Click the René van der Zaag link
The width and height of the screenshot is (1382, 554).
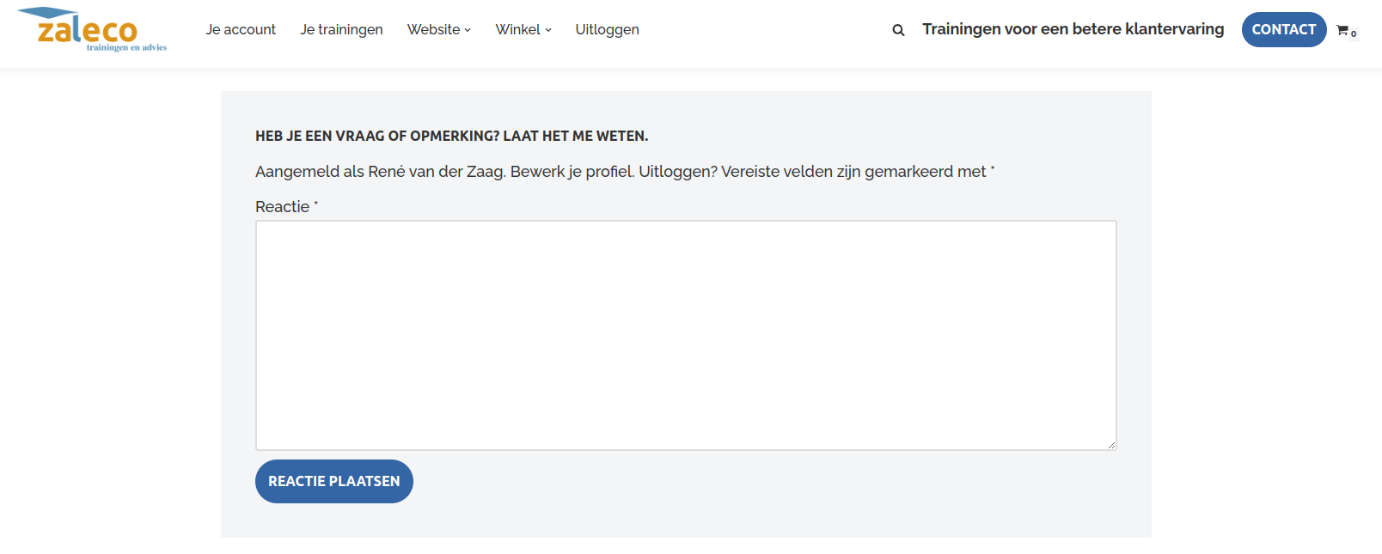437,172
